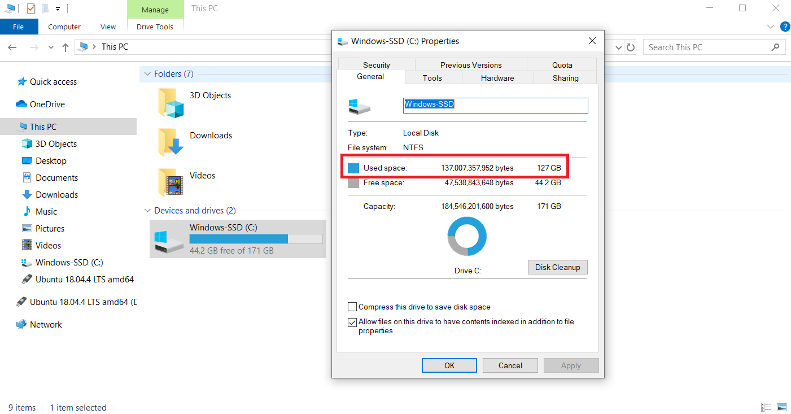This screenshot has width=791, height=414.
Task: Select OneDrive in navigation pane
Action: tap(47, 104)
